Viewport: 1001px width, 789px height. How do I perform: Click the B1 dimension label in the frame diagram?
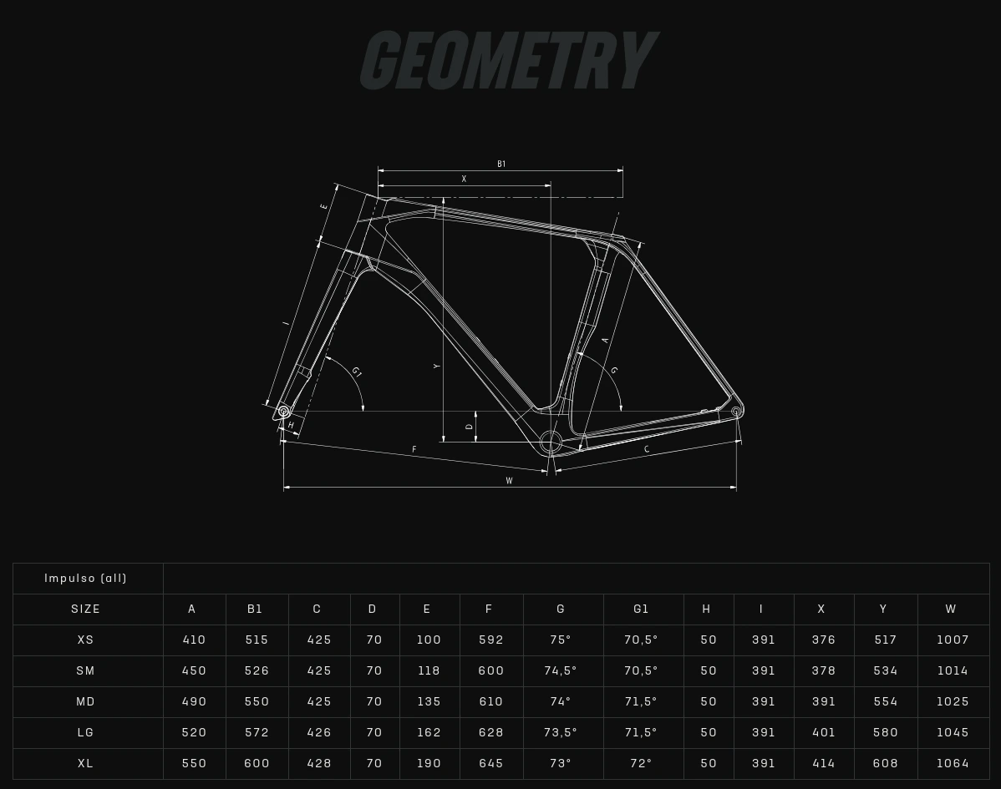(501, 164)
